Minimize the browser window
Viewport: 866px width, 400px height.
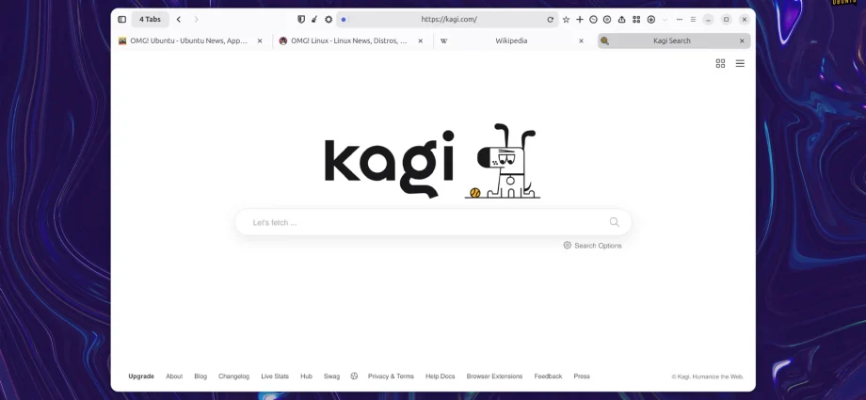click(x=708, y=20)
